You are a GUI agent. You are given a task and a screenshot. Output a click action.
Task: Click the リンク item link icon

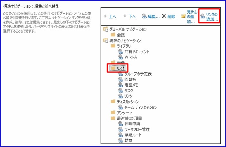(121, 96)
